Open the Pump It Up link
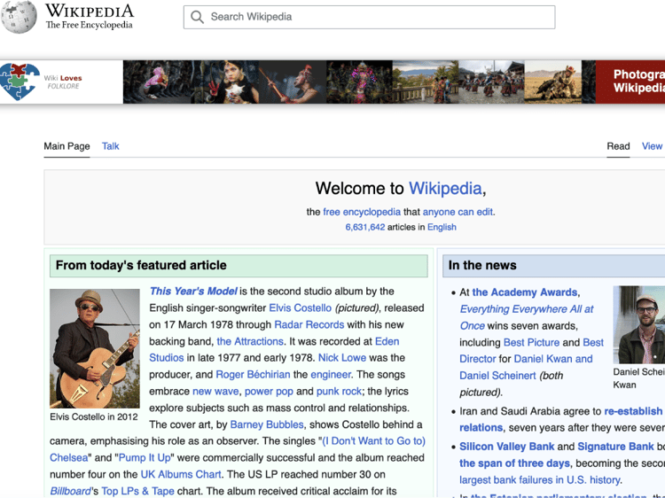Image resolution: width=665 pixels, height=498 pixels. [145, 458]
